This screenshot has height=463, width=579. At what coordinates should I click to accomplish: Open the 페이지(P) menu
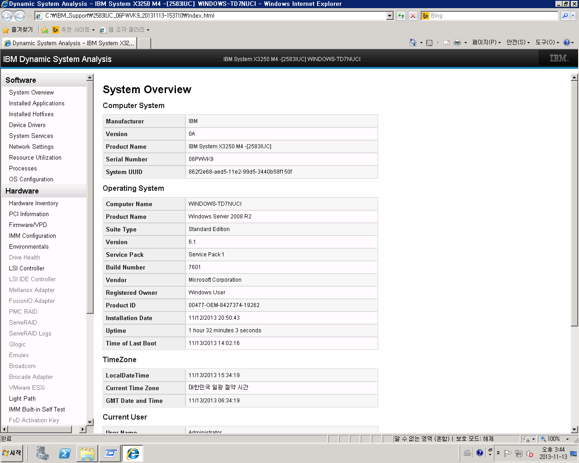(486, 43)
